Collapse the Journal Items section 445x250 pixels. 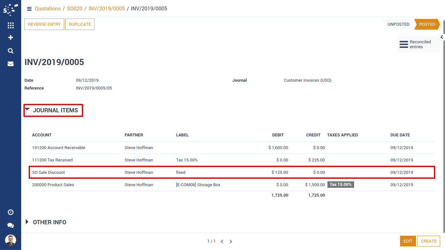53,110
